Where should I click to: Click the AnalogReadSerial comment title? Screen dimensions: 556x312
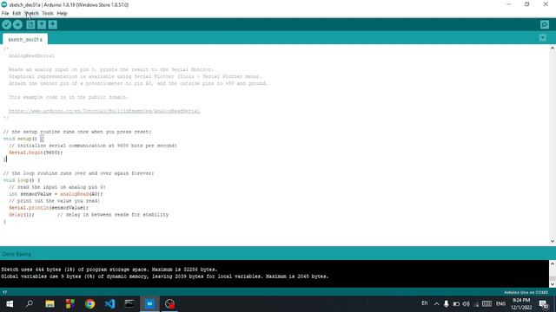pos(31,55)
